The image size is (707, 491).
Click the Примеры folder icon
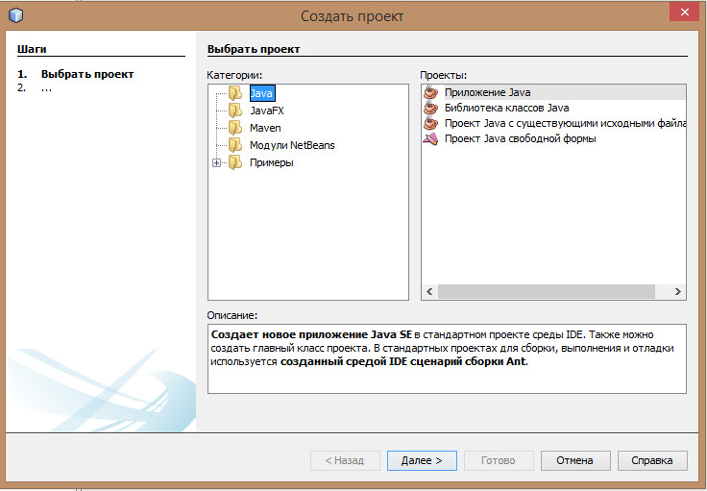(x=235, y=162)
